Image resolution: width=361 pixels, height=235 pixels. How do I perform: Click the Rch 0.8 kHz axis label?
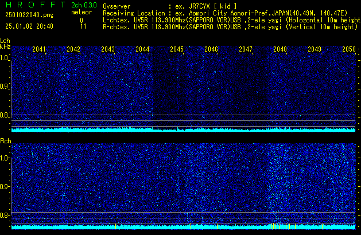[x=5, y=215]
